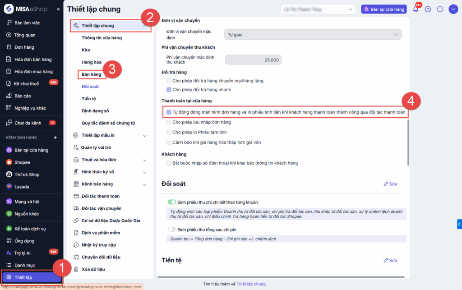Open Thiết lập settings in sidebar
This screenshot has height=290, width=462.
(32, 277)
